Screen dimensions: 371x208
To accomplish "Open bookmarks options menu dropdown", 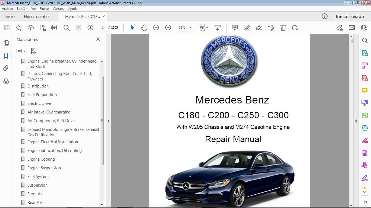I will coord(21,51).
